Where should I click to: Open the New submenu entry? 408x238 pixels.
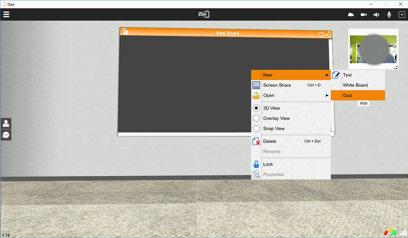click(x=291, y=75)
